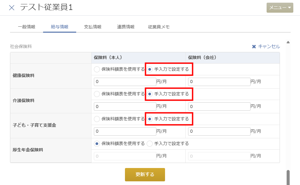The height and width of the screenshot is (185, 300).
Task: Switch to the 一般情報 tab
Action: pyautogui.click(x=26, y=27)
